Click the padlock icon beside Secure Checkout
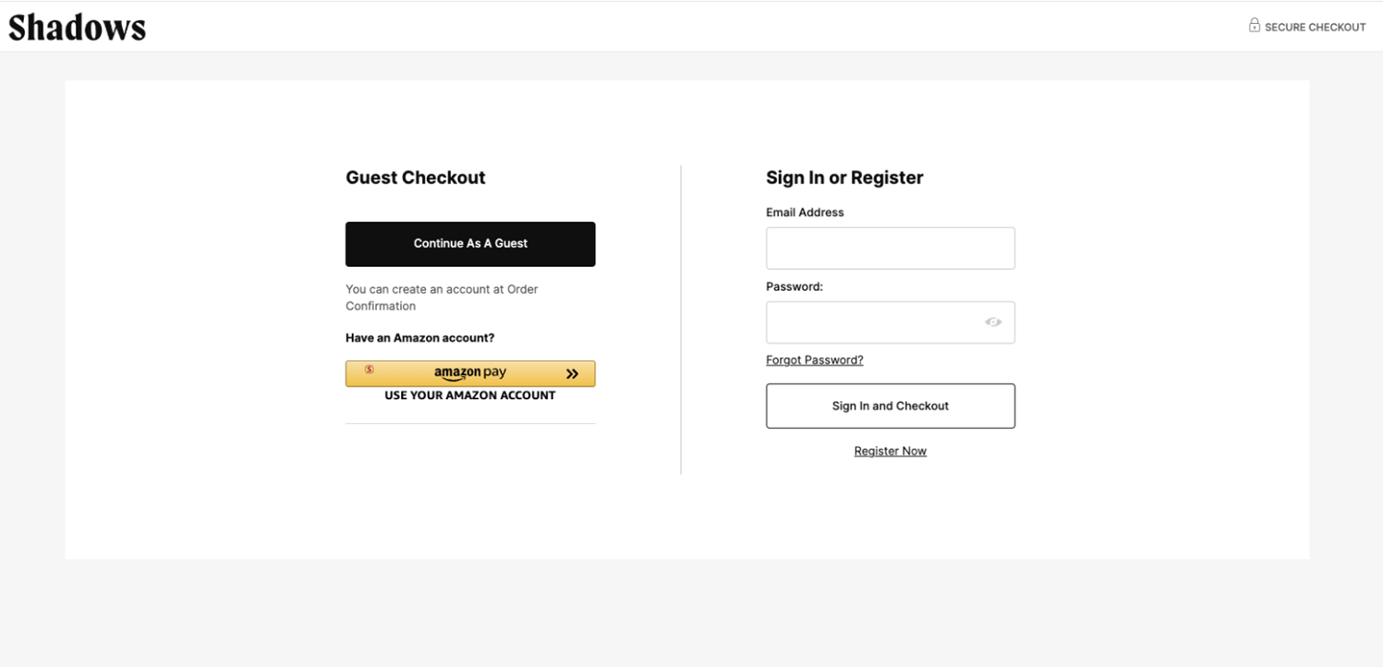Screen dimensions: 1383x667 pyautogui.click(x=1254, y=26)
